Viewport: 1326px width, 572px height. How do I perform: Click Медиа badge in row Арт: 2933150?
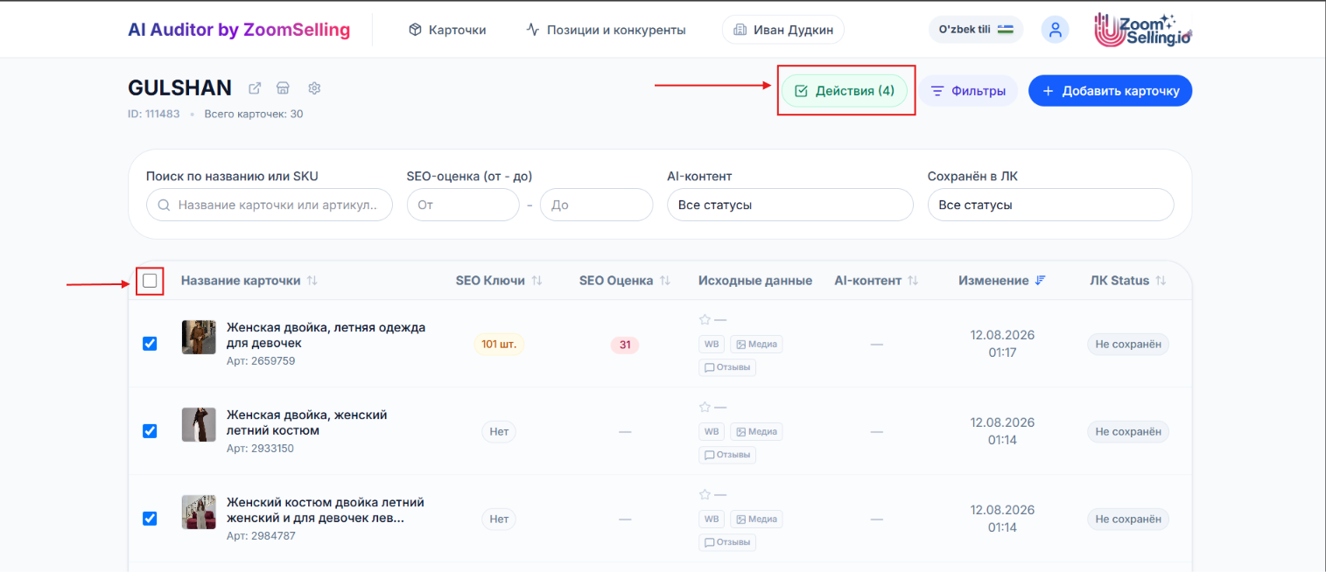756,432
